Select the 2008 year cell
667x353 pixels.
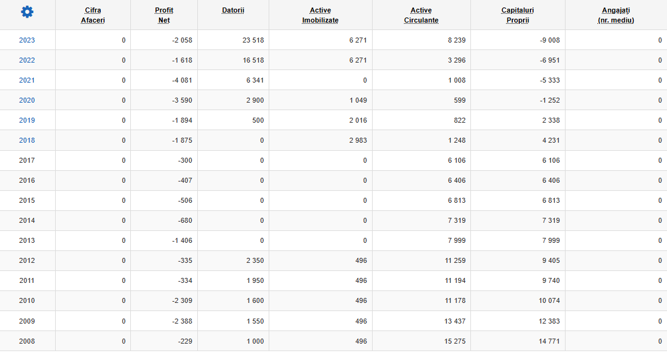coord(27,341)
